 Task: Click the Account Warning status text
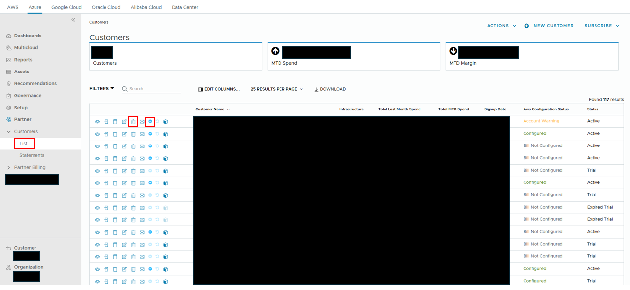541,121
